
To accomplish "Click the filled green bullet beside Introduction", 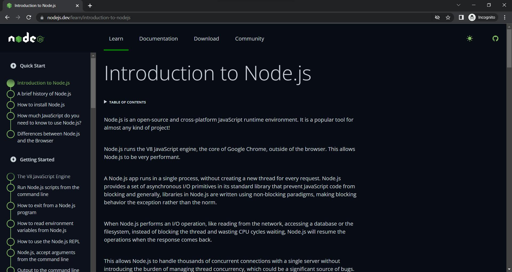I will tap(10, 83).
